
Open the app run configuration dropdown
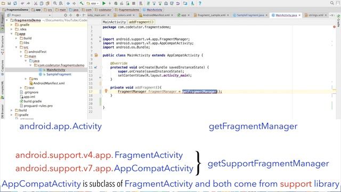[x=93, y=3]
